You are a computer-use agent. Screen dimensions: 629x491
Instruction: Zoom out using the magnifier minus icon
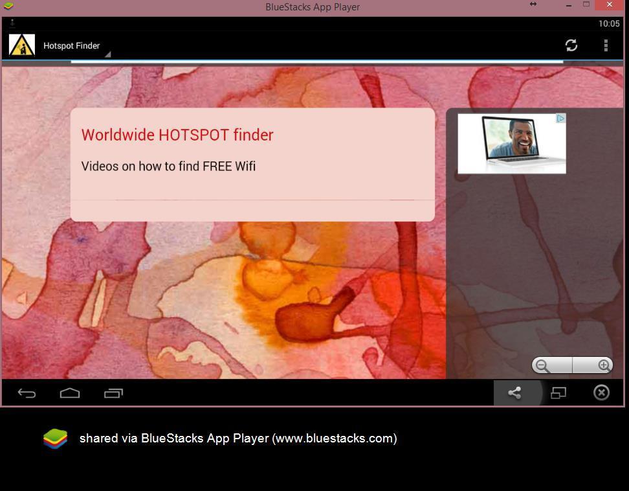541,365
